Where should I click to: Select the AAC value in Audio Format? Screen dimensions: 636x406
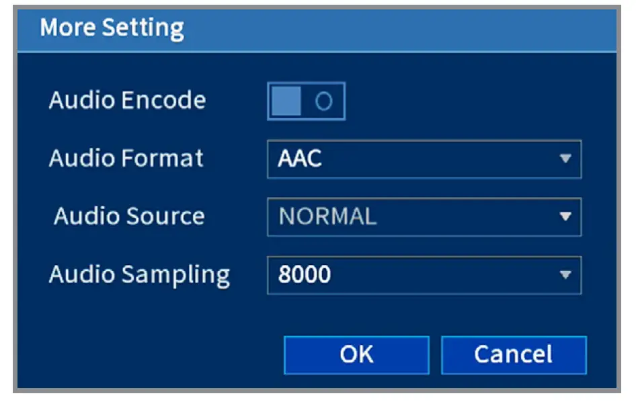tap(300, 159)
